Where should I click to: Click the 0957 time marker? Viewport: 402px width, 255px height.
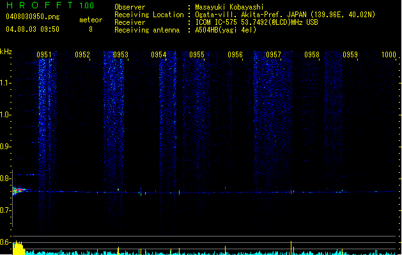274,55
